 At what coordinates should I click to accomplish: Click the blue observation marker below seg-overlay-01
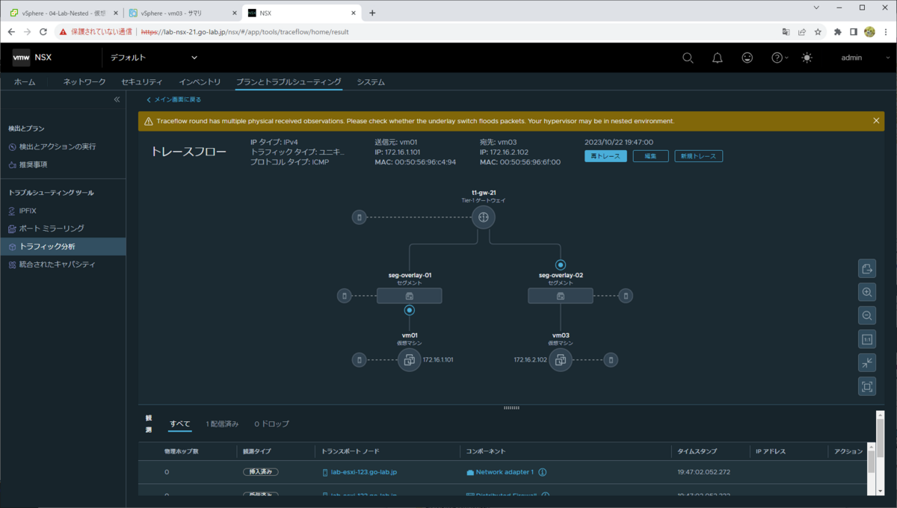409,309
